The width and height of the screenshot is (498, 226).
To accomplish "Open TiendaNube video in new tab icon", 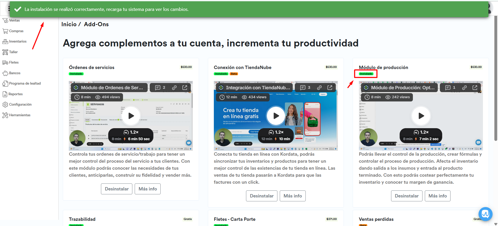I will (330, 88).
